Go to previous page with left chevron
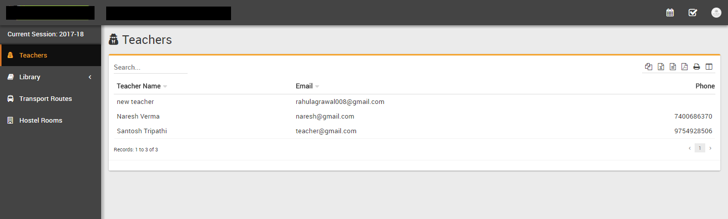 690,148
